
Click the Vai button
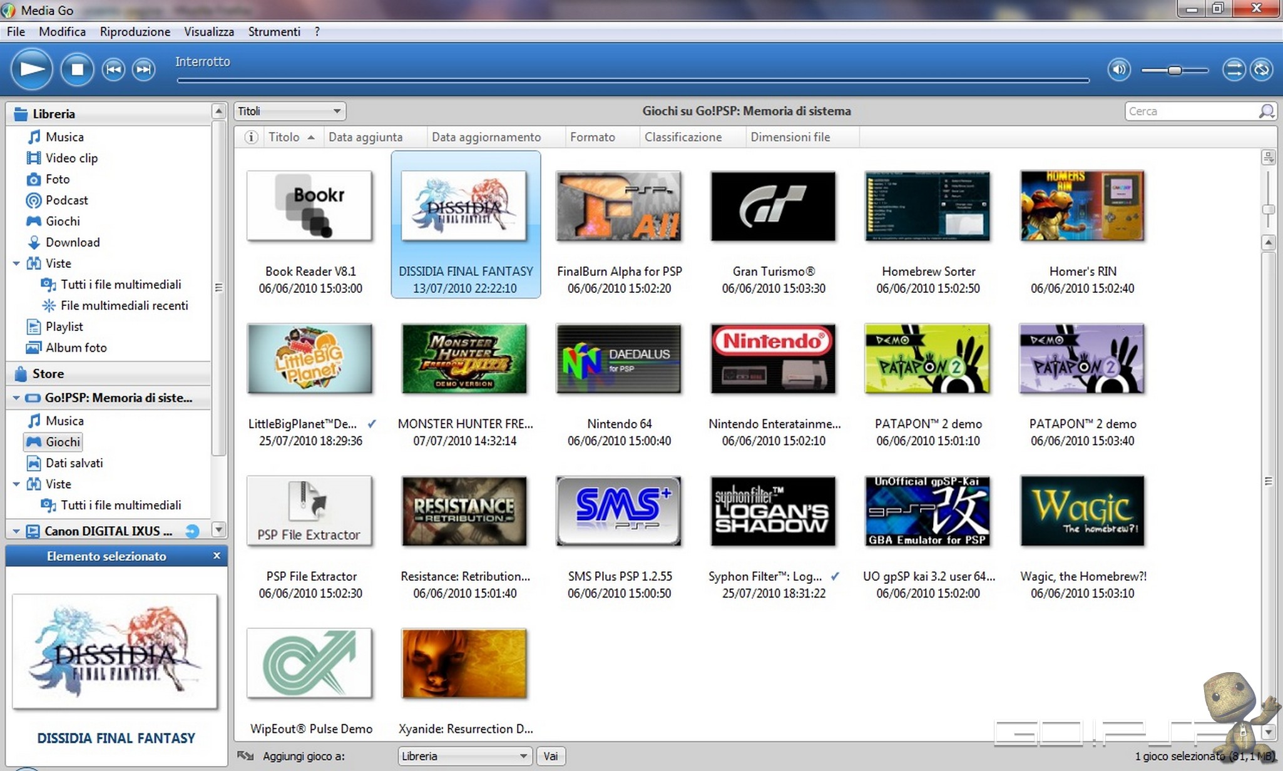[x=551, y=756]
